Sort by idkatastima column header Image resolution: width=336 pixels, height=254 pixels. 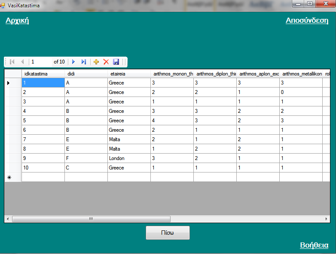(x=43, y=74)
